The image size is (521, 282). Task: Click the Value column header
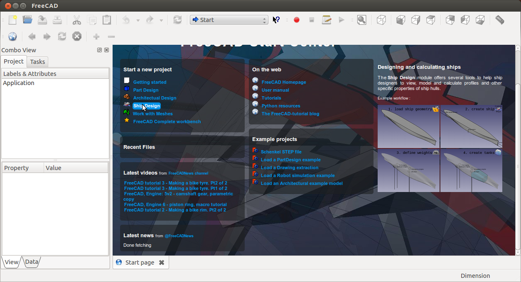[x=76, y=168]
